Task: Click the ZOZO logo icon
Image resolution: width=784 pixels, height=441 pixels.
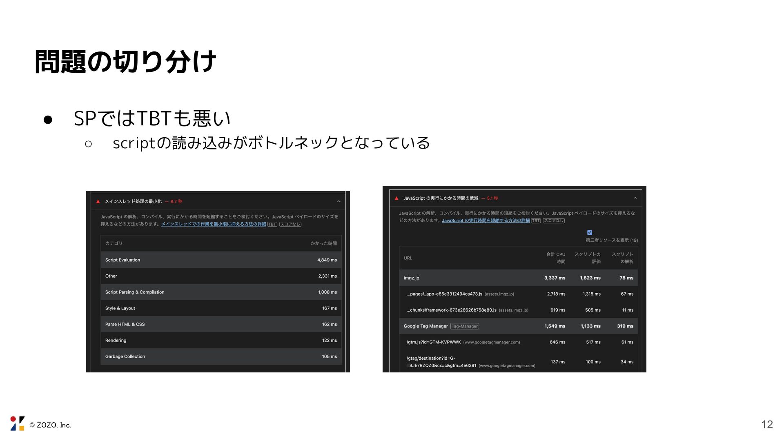Action: (17, 423)
